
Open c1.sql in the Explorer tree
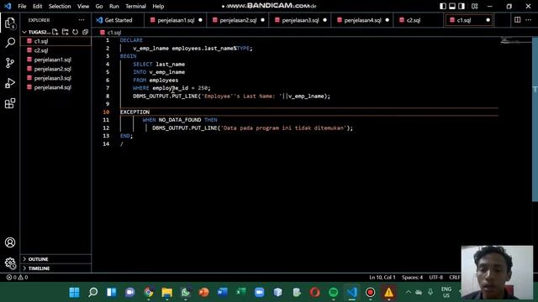tap(56, 41)
